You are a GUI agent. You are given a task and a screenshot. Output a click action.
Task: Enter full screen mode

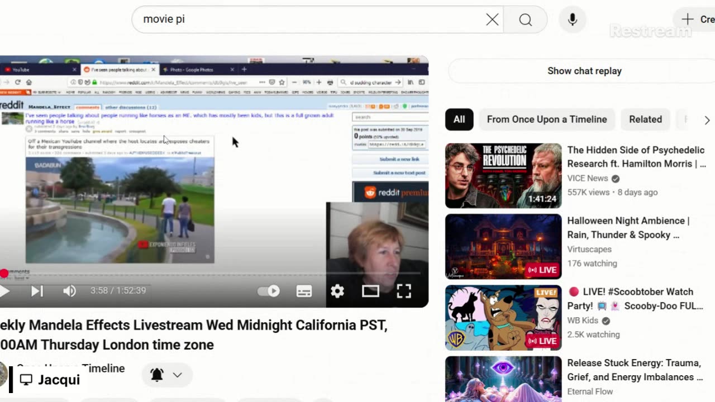(x=404, y=291)
